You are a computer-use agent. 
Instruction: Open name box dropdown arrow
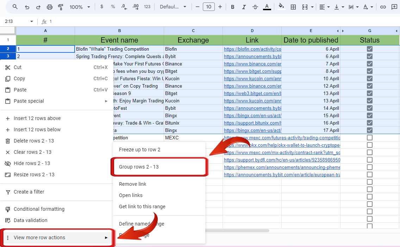point(32,21)
